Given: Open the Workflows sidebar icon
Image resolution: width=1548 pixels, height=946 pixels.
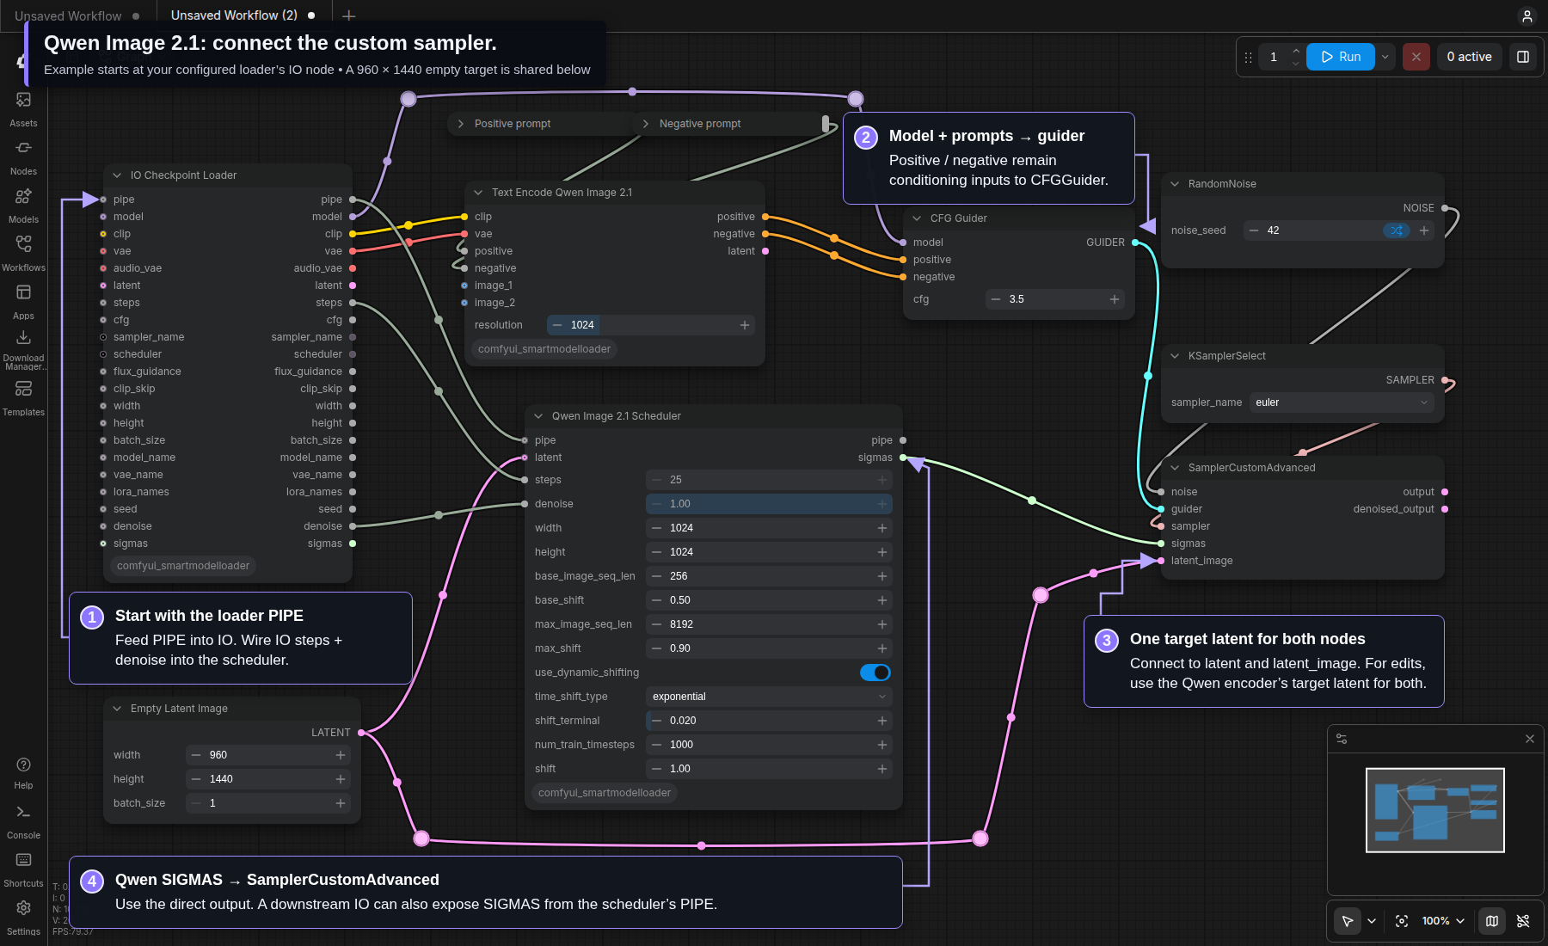Looking at the screenshot, I should point(23,253).
